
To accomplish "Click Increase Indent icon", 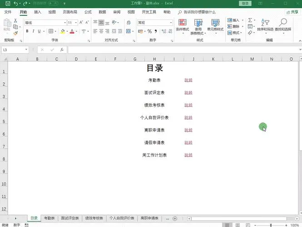I will pos(120,31).
